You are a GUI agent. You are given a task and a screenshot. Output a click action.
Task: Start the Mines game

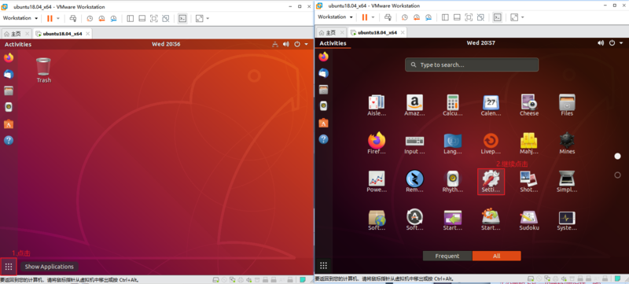pyautogui.click(x=567, y=144)
